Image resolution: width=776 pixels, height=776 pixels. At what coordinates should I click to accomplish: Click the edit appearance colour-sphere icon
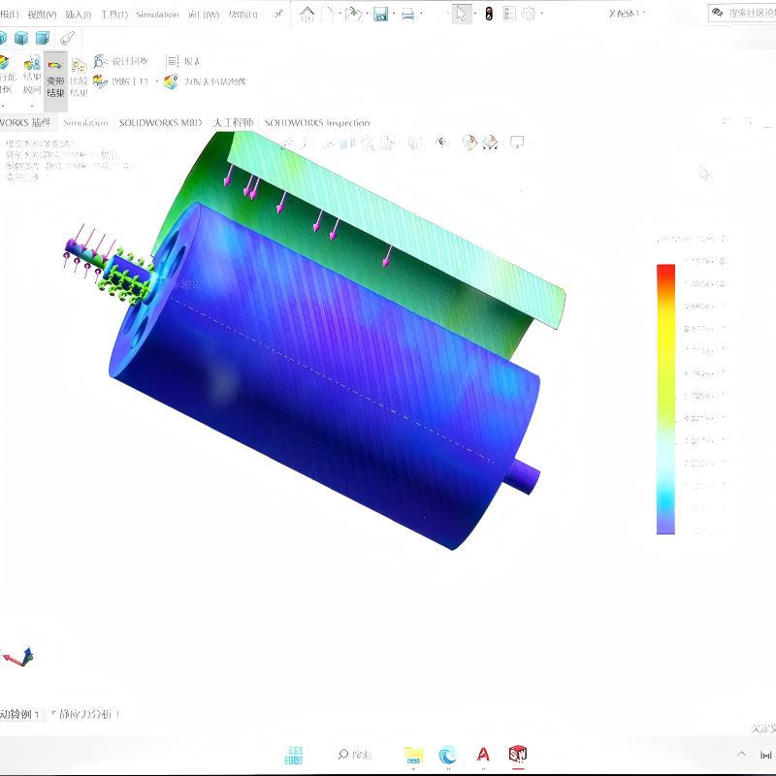click(469, 143)
